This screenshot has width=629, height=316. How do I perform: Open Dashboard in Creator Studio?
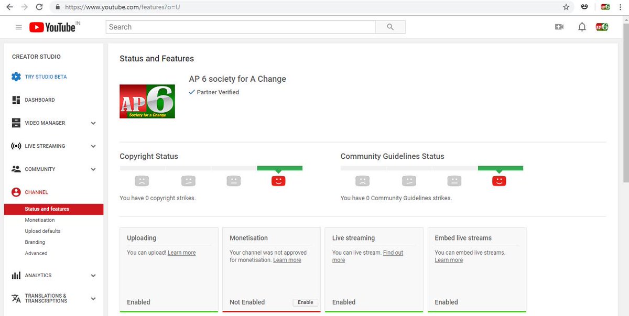coord(40,100)
